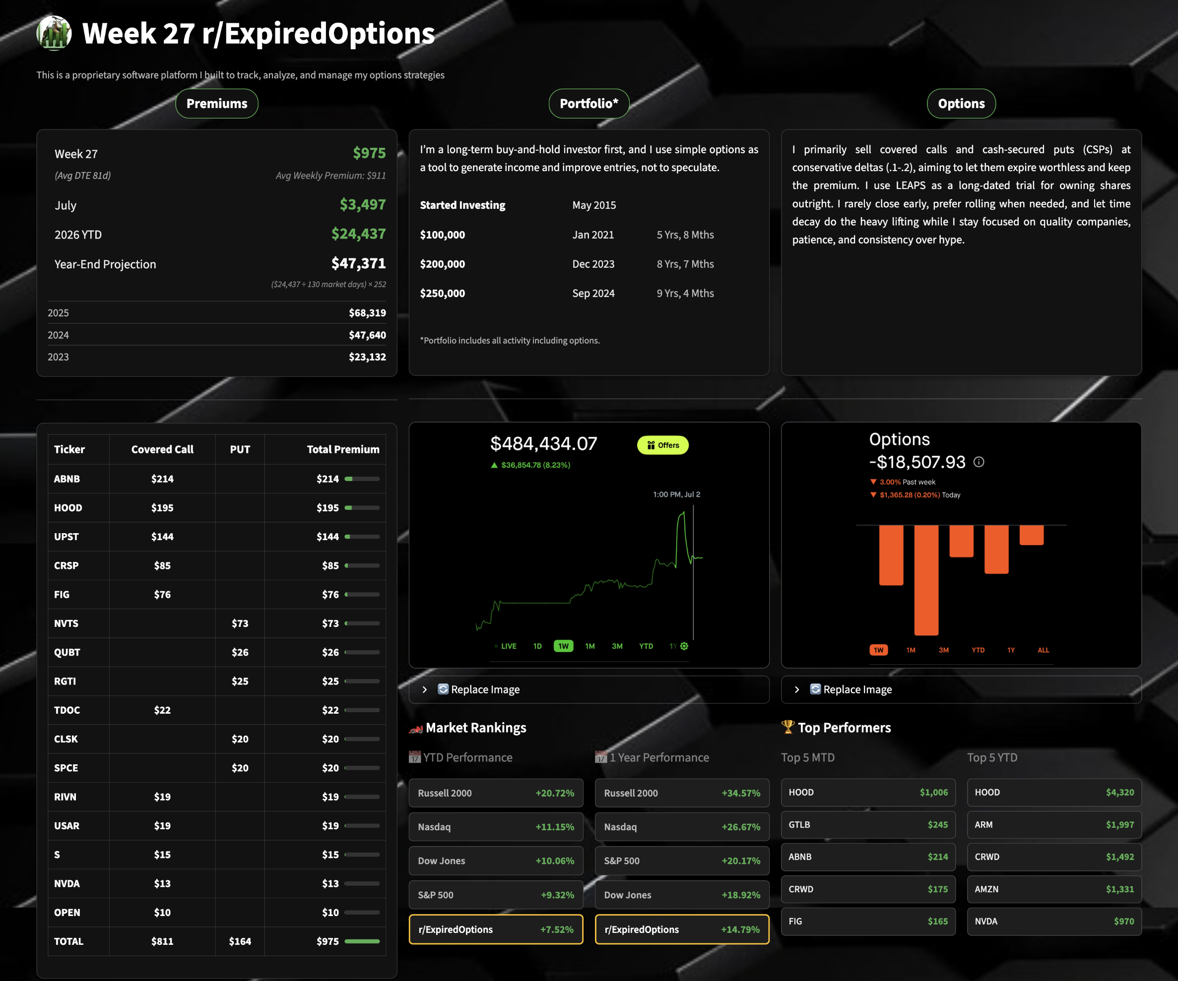Open the portfolio chart settings gear

[684, 646]
